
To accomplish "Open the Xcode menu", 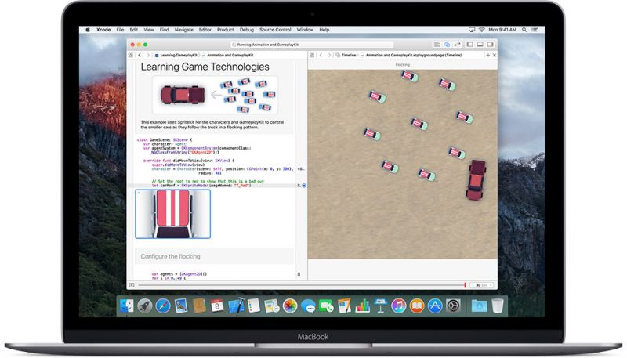I will click(x=103, y=30).
